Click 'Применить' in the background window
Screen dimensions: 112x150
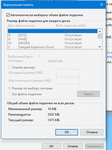pyautogui.click(x=94, y=146)
